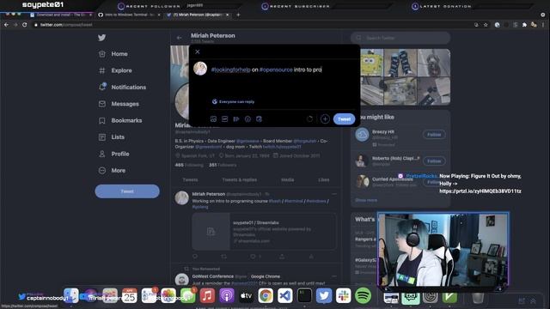Add an image to the tweet
The width and height of the screenshot is (550, 309).
[x=213, y=119]
